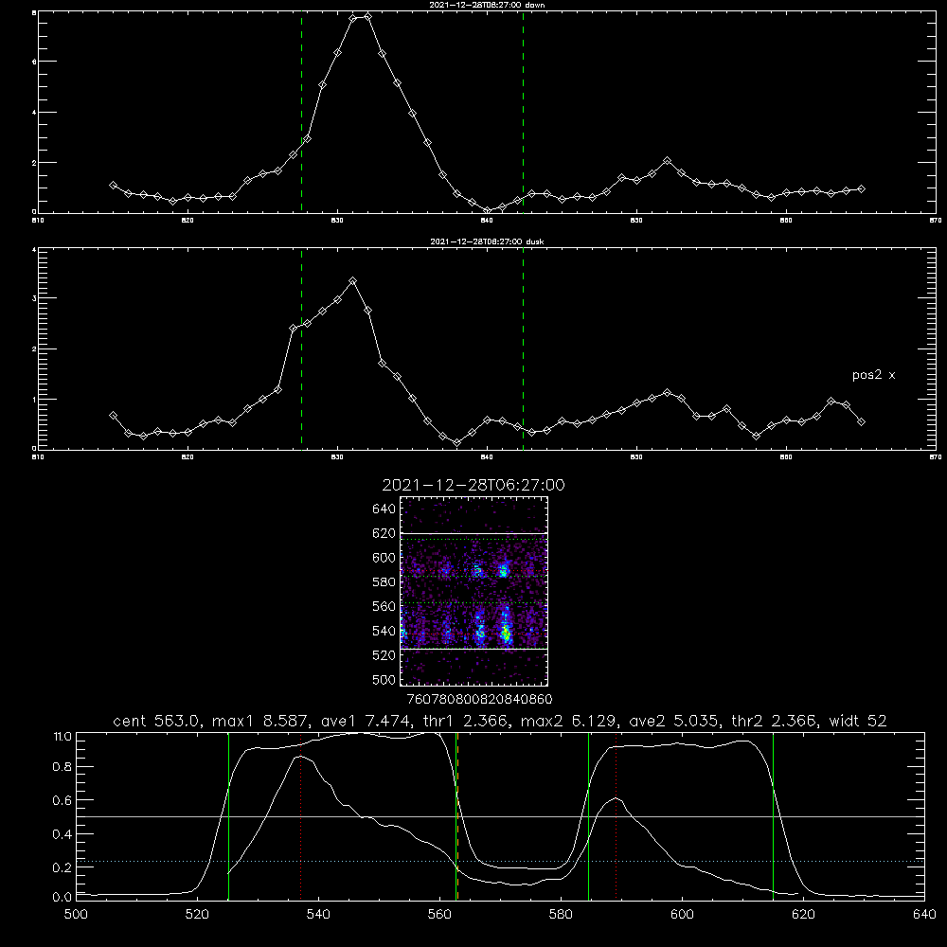Select the '2021-12-28T06:27:00' title above the spectrogram
This screenshot has height=947, width=947.
tap(473, 485)
